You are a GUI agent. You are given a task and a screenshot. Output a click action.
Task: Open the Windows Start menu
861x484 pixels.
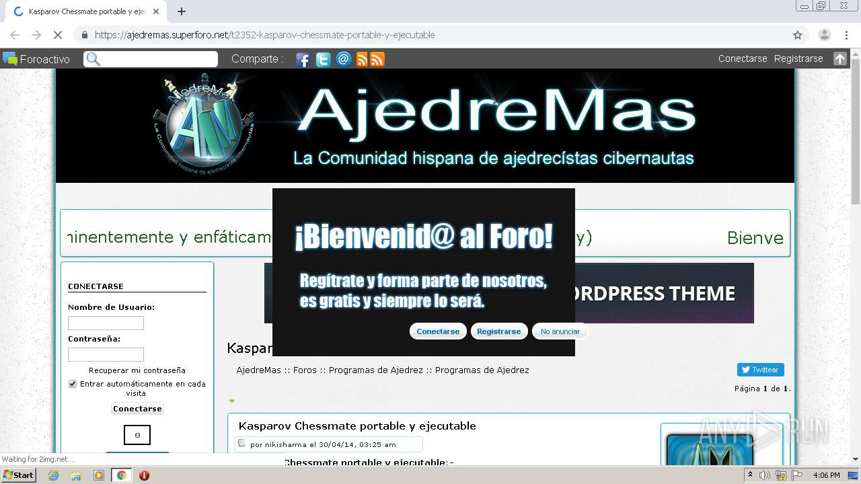pyautogui.click(x=18, y=475)
